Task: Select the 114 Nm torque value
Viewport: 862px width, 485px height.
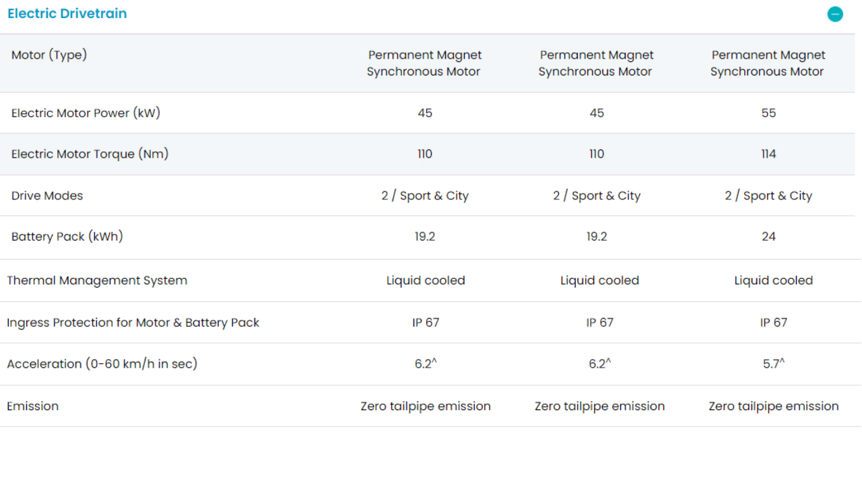Action: pos(768,154)
